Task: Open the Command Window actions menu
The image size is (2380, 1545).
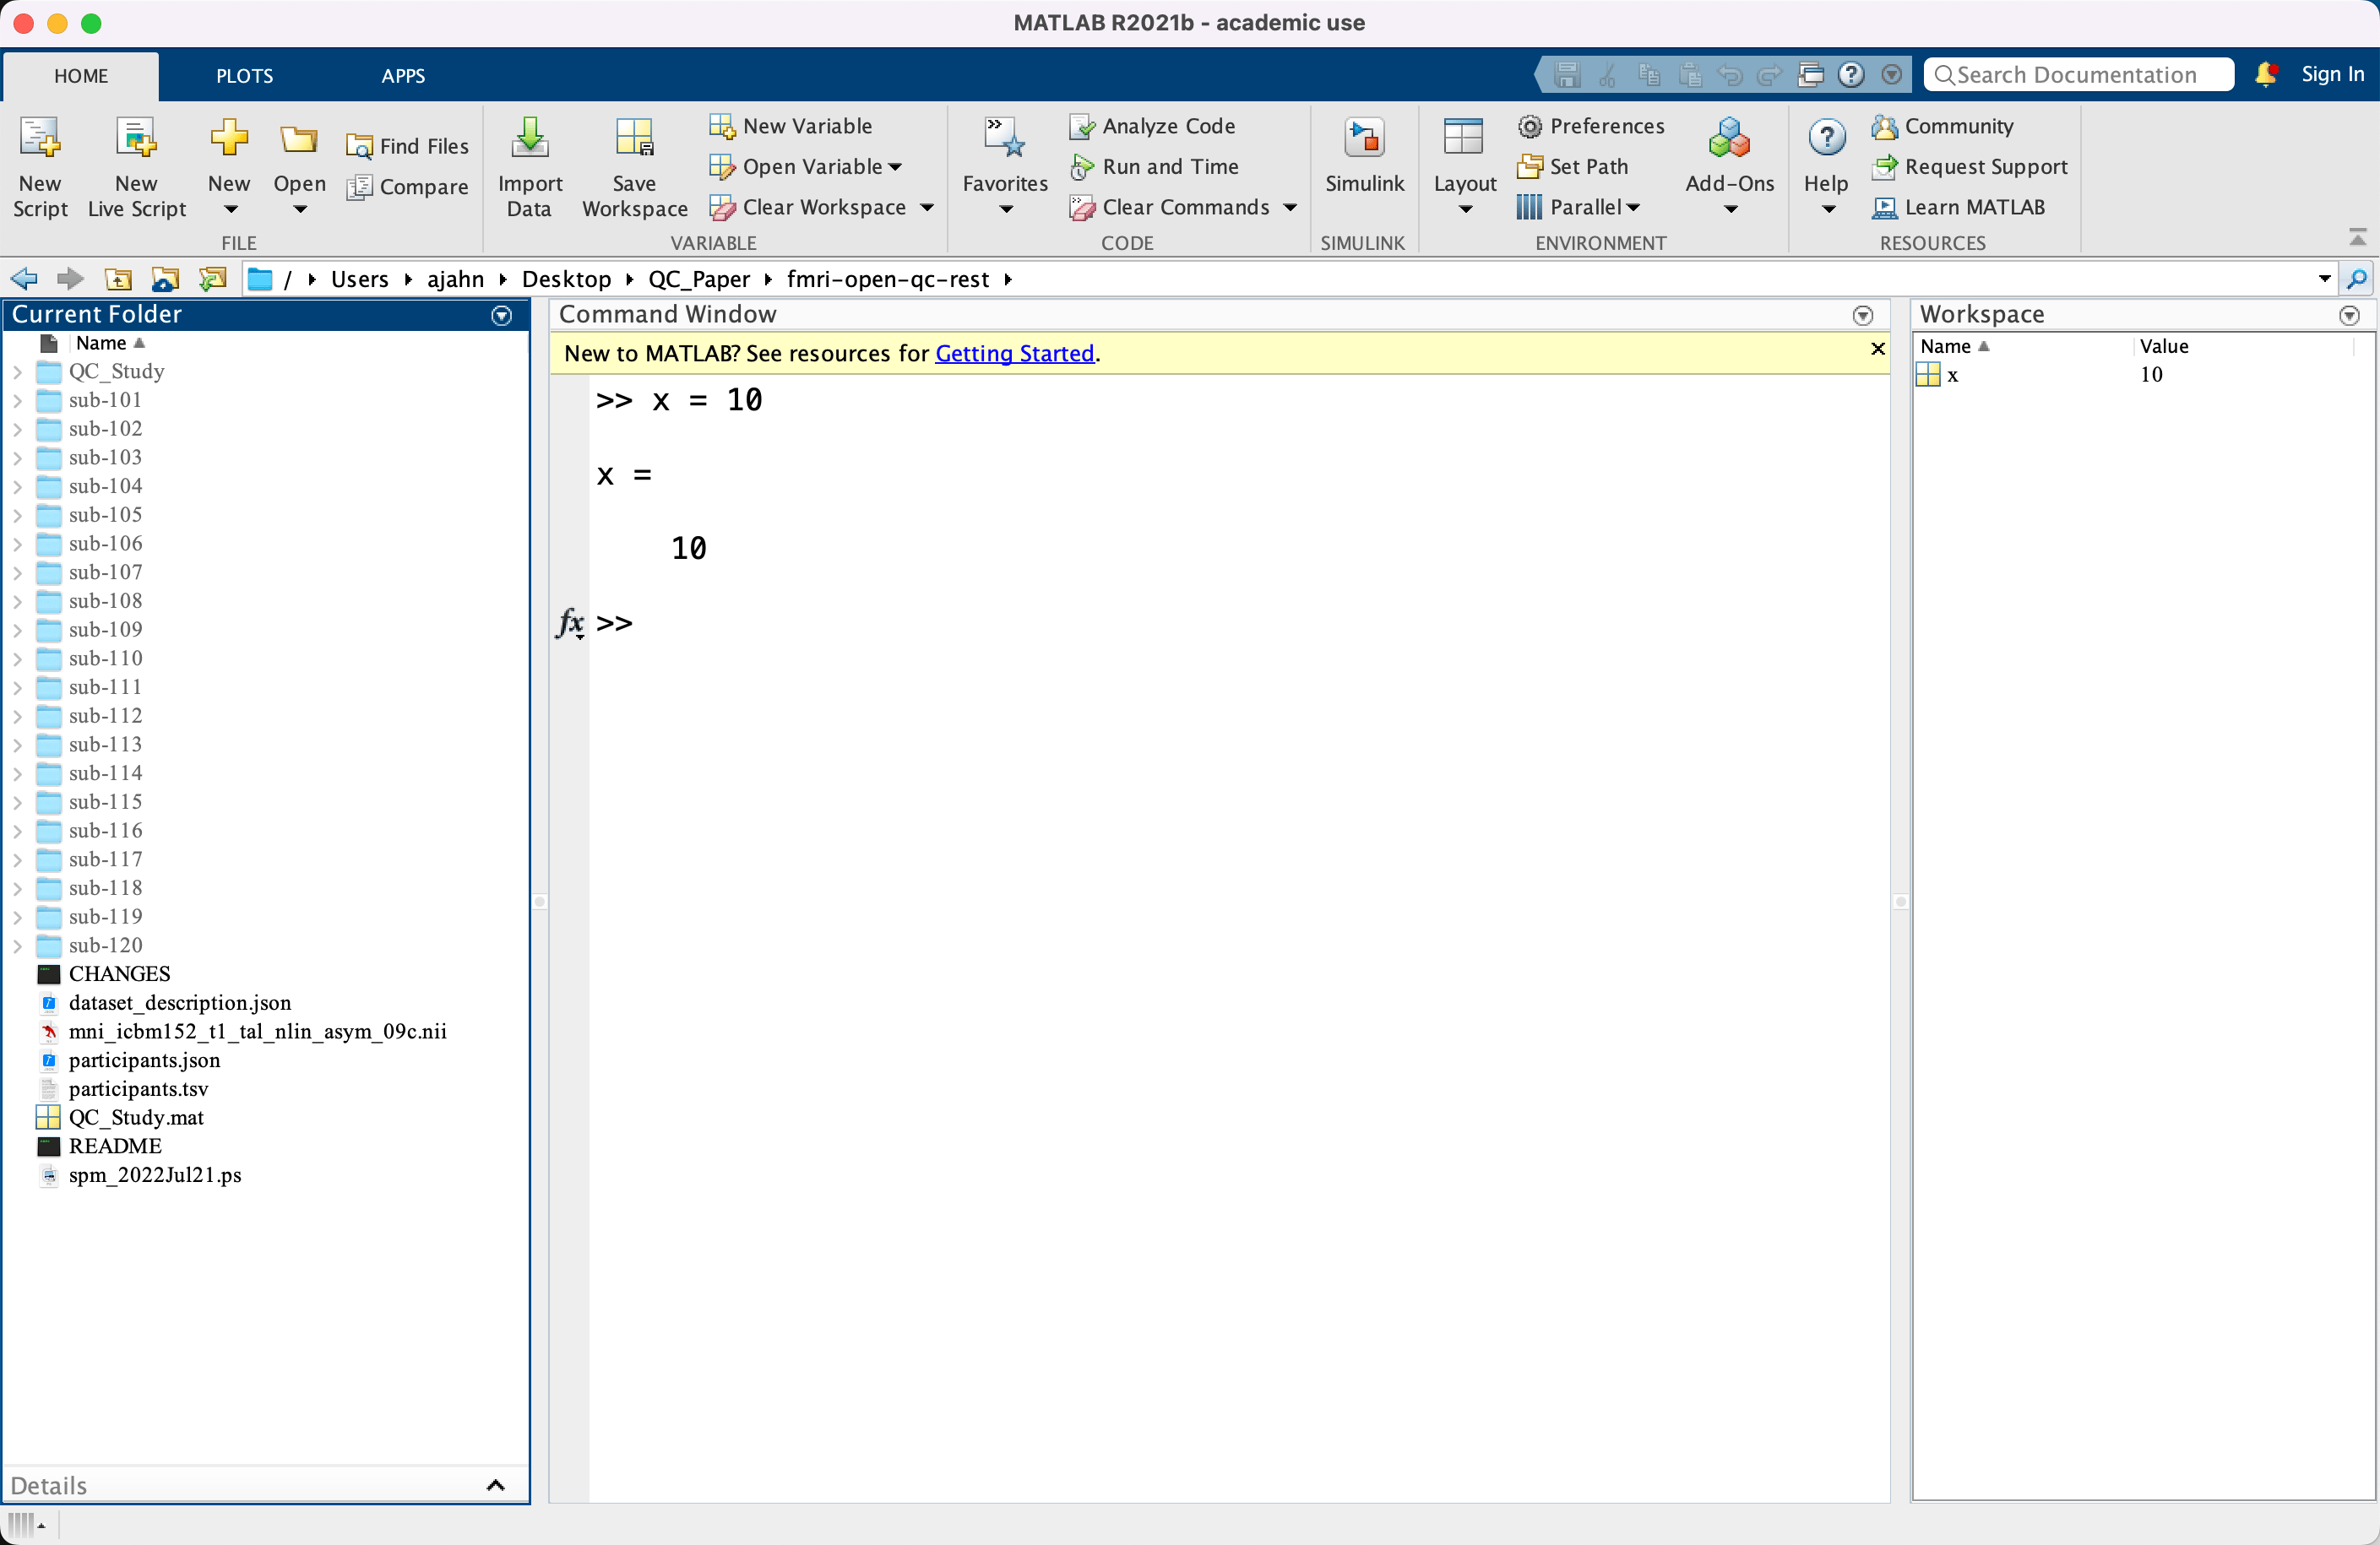Action: [1862, 316]
